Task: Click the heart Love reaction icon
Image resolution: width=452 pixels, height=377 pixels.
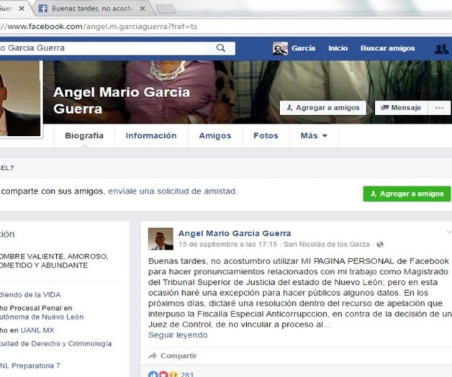Action: 163,374
